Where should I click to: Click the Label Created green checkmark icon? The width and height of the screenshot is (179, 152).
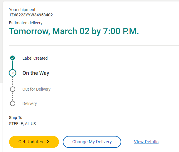pyautogui.click(x=12, y=58)
